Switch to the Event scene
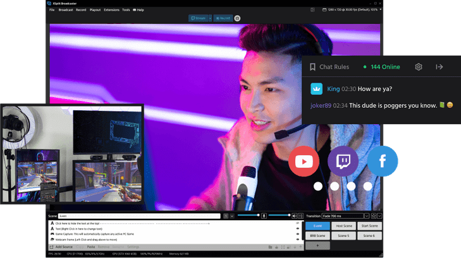Image resolution: width=461 pixels, height=258 pixels. pos(317,226)
